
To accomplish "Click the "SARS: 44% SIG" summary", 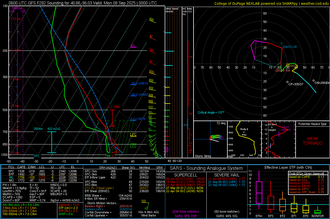I will tap(227, 216).
